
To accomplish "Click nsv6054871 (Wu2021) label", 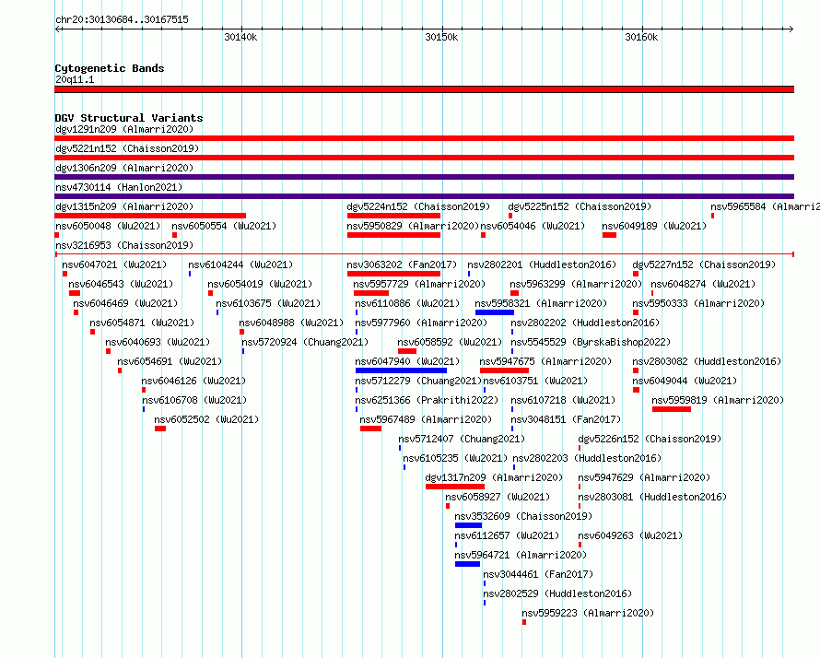I will coord(142,323).
